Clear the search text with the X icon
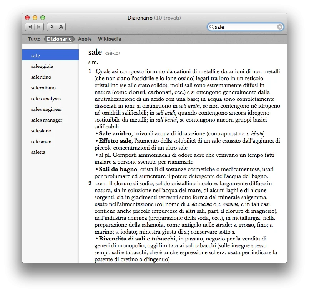 pos(280,27)
